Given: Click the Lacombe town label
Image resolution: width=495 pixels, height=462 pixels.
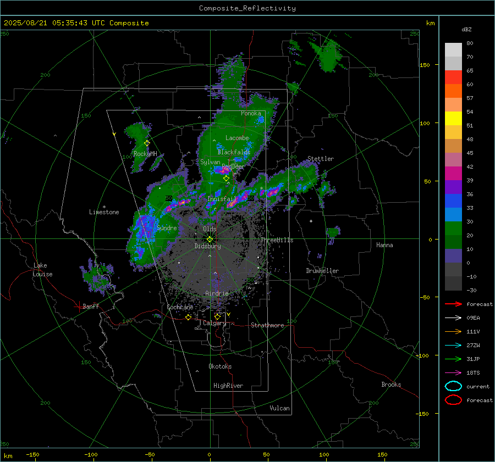Looking at the screenshot, I should (x=237, y=138).
